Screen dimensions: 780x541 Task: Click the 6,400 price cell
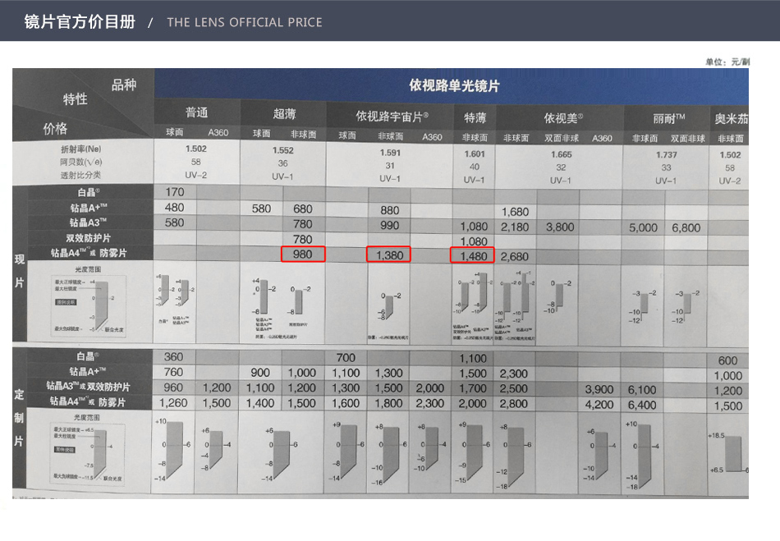(642, 406)
